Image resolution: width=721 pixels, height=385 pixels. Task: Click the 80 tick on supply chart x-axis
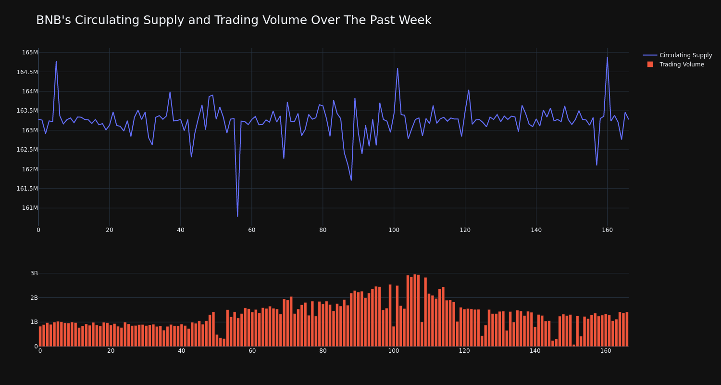click(x=323, y=230)
